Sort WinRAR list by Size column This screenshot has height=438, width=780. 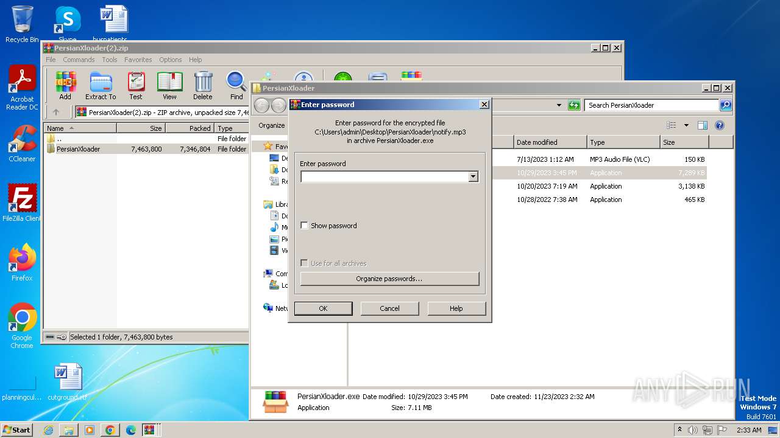click(x=141, y=128)
